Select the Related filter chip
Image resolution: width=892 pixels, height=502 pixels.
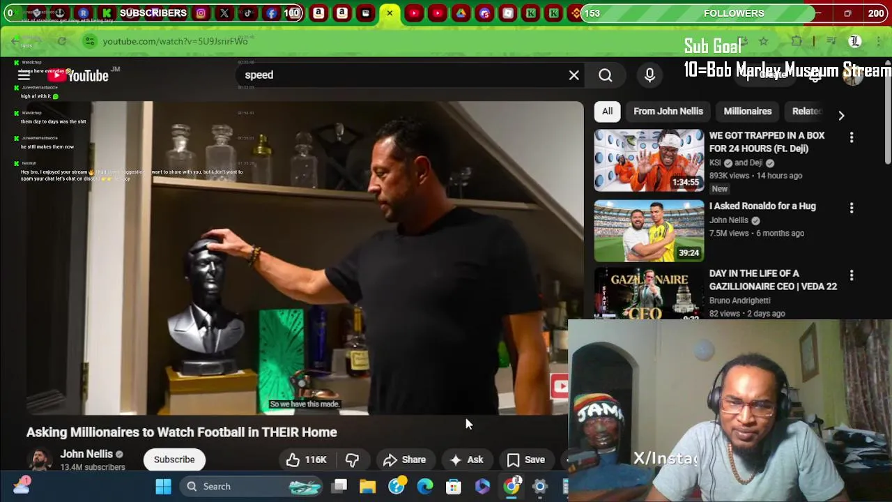coord(806,112)
